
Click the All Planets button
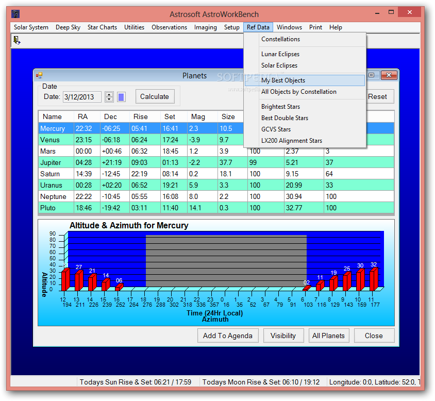coord(328,336)
